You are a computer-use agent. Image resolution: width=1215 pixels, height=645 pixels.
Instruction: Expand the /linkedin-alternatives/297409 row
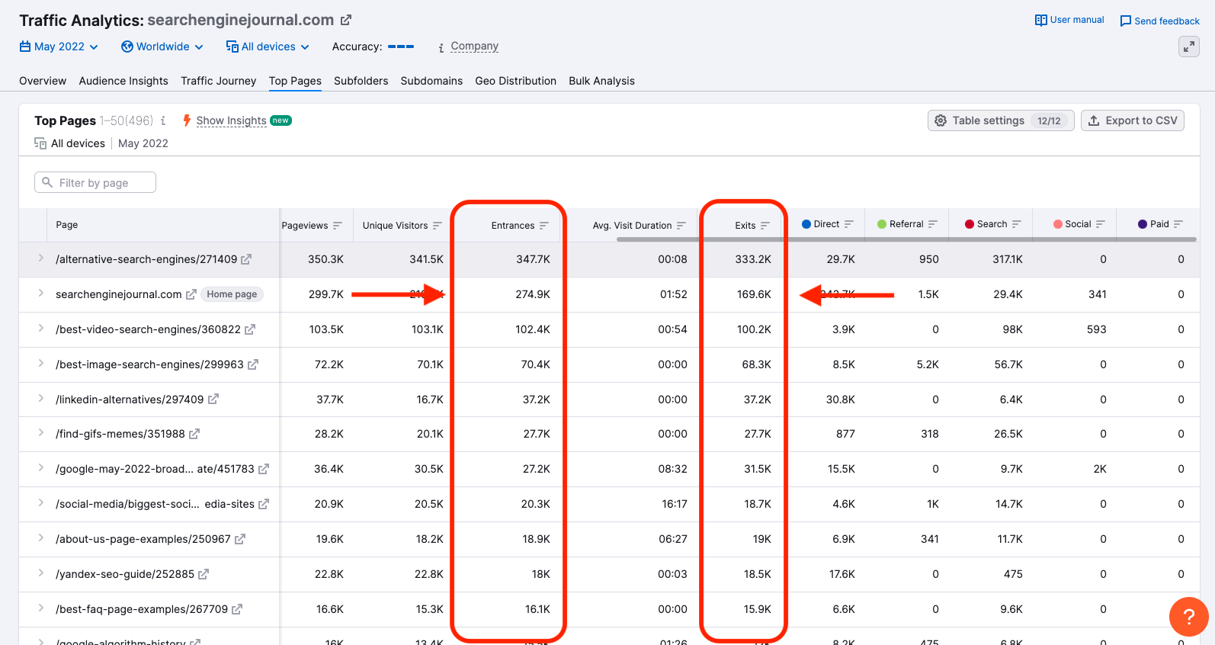click(x=41, y=398)
